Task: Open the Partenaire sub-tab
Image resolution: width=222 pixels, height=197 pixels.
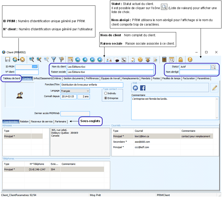Action: tap(60, 122)
